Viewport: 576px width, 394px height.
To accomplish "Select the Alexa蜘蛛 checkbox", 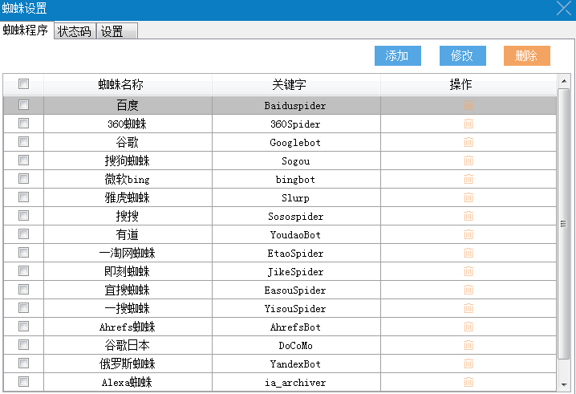I will point(23,381).
